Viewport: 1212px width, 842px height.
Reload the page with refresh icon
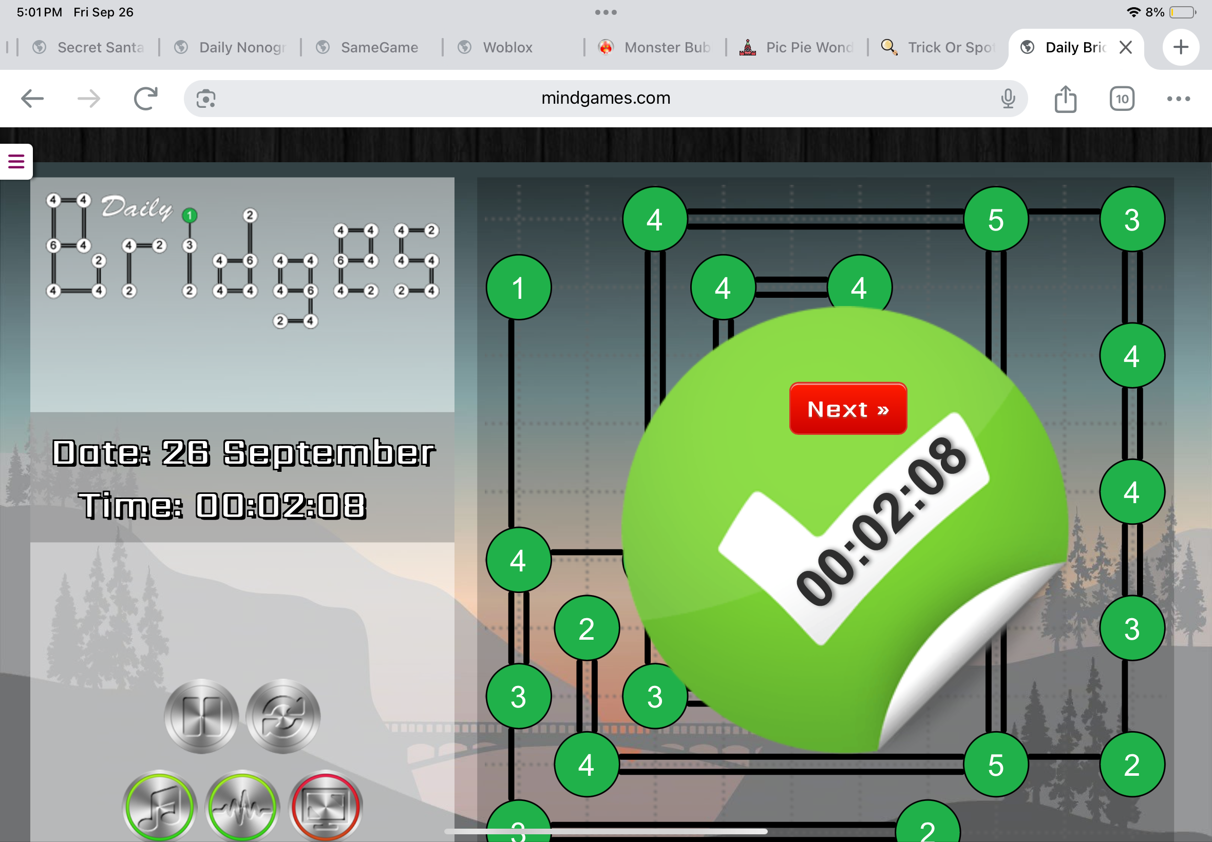tap(146, 99)
